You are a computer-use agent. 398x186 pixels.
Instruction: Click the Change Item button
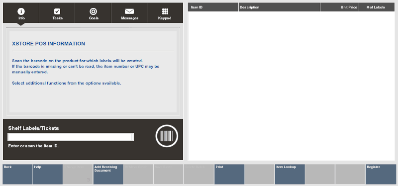click(78, 174)
